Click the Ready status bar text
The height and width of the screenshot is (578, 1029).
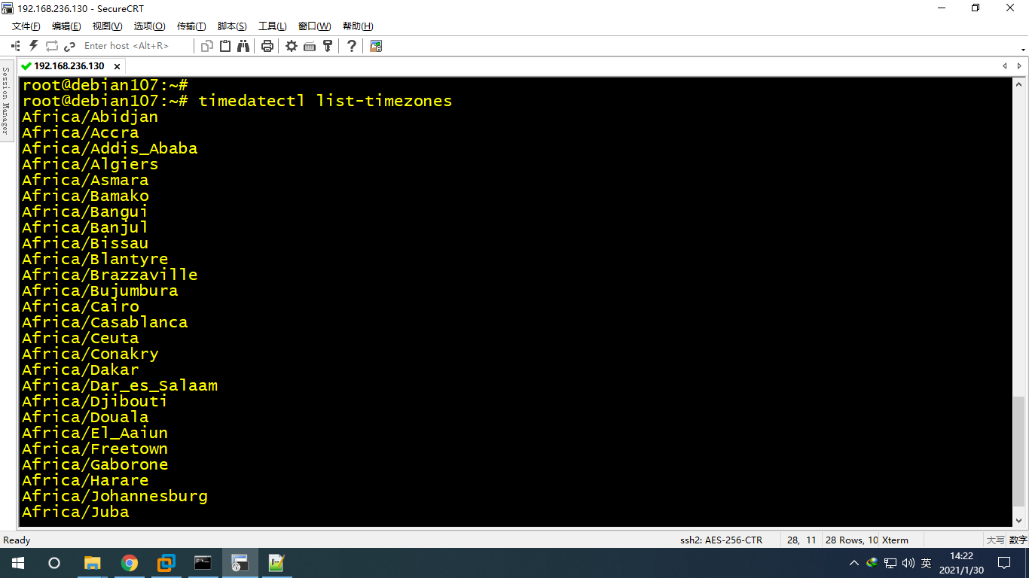point(17,540)
